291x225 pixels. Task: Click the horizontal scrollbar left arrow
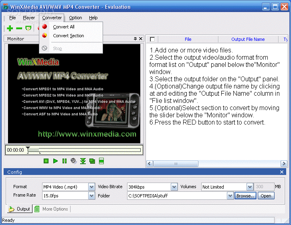point(150,164)
